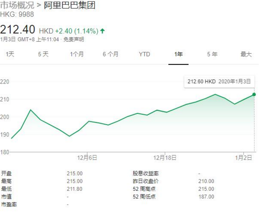
Task: Click the 212.60 HKD chart tooltip
Action: click(220, 81)
